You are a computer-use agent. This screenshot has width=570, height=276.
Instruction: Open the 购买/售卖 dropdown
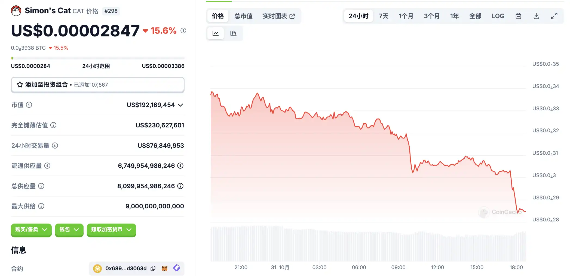[x=31, y=230]
